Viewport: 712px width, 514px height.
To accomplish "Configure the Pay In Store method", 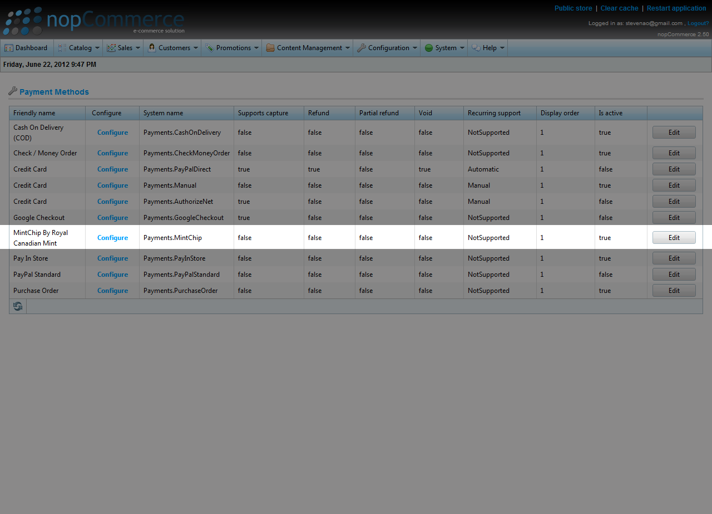I will tap(112, 258).
